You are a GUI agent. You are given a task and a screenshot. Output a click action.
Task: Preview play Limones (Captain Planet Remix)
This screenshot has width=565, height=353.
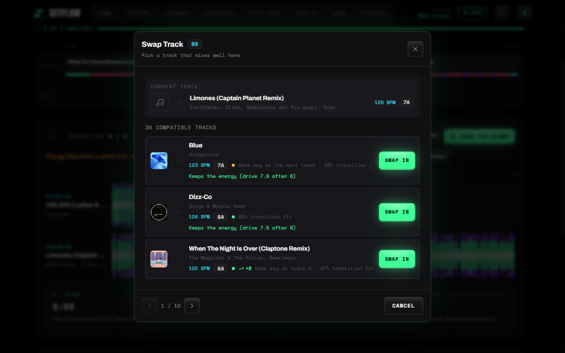[179, 102]
